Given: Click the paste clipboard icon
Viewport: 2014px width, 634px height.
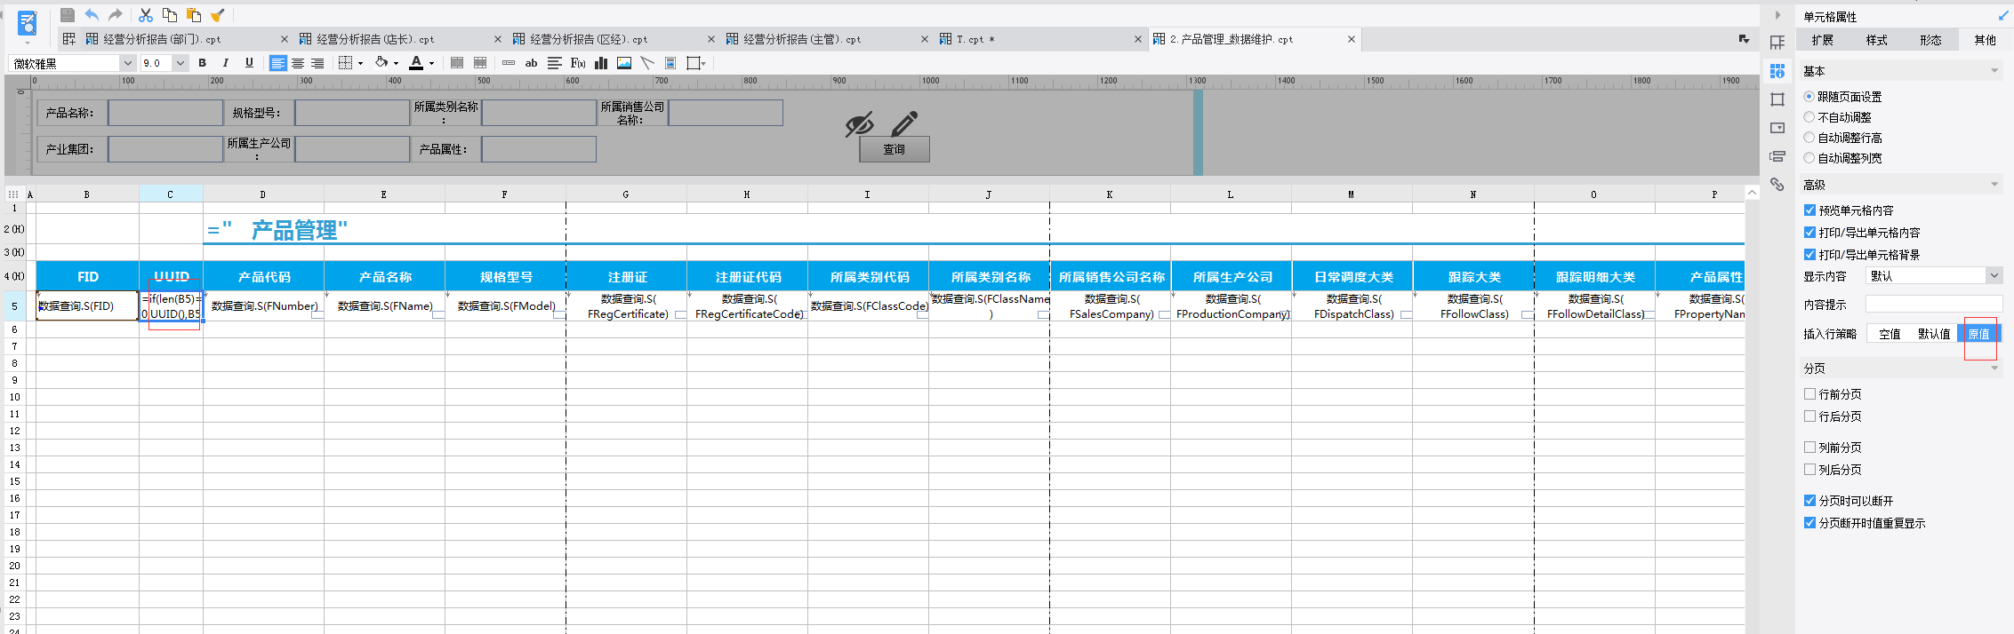Looking at the screenshot, I should point(193,15).
